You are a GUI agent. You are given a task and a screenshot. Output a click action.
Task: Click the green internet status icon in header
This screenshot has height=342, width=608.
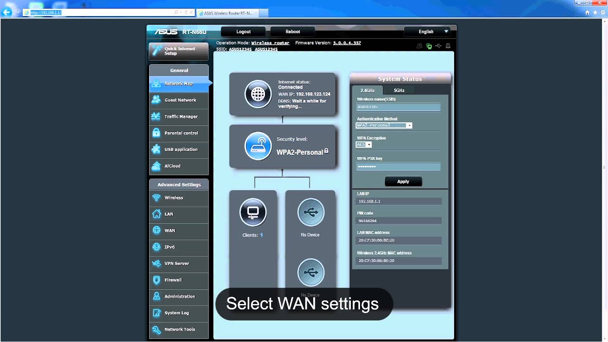pyautogui.click(x=429, y=46)
